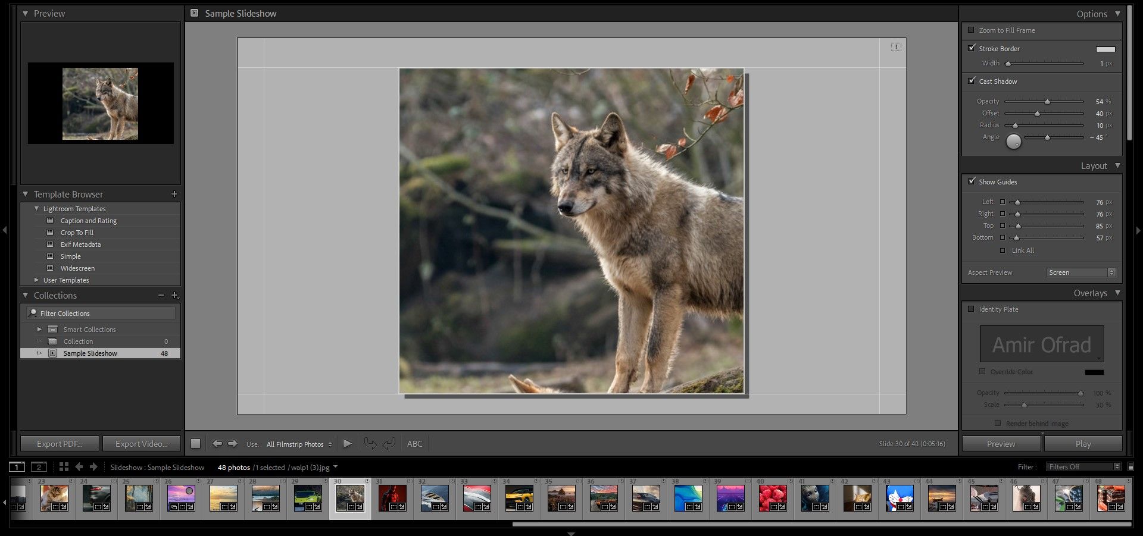
Task: Select Exif Metadata template
Action: point(80,245)
